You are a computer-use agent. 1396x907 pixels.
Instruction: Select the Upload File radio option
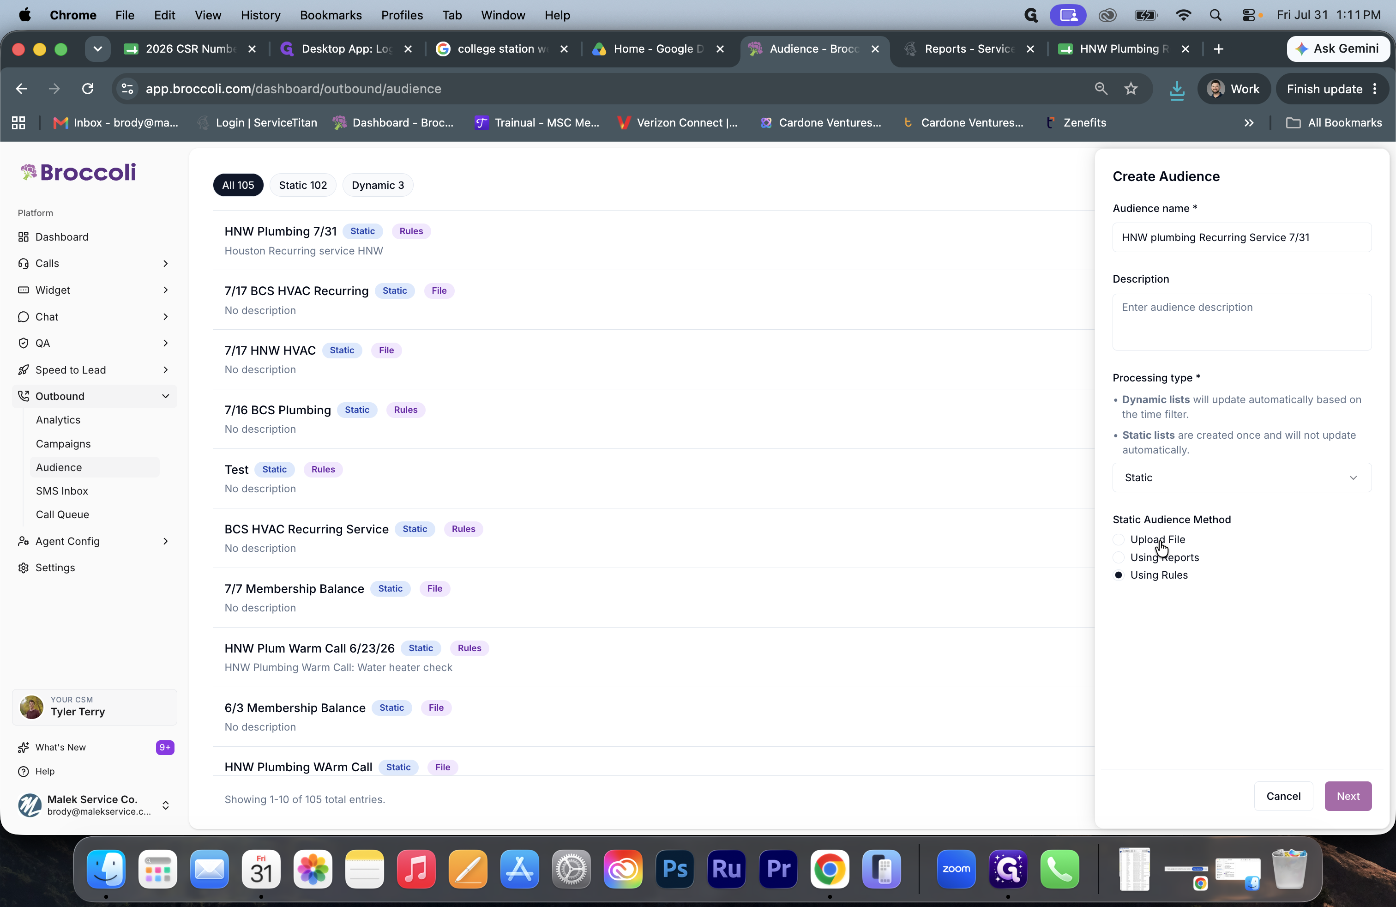1119,540
